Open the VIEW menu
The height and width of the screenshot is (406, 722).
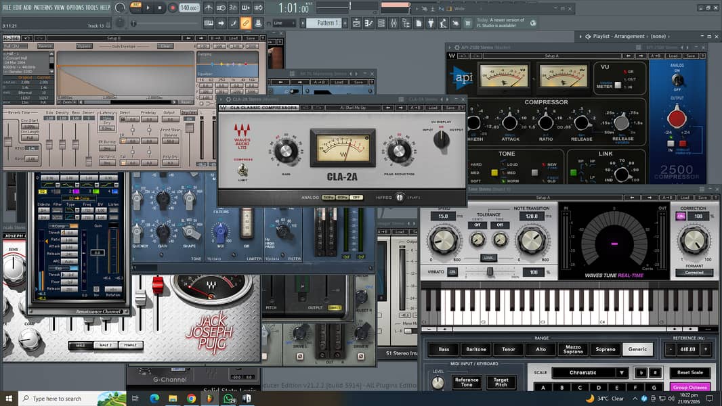coord(60,7)
